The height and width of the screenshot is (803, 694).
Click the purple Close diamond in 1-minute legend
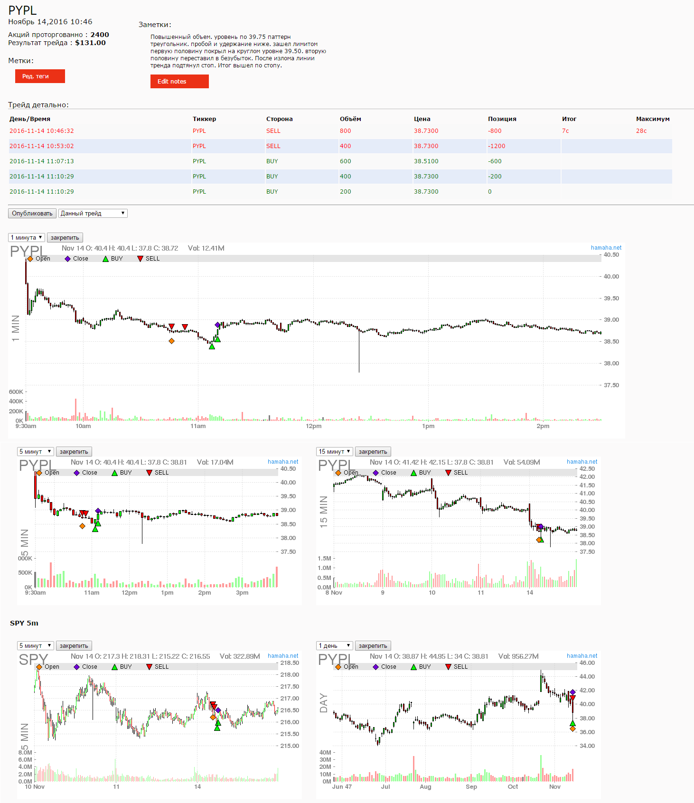(x=68, y=259)
